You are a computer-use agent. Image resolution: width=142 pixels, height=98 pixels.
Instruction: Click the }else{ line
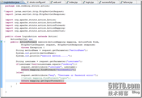[20, 73]
